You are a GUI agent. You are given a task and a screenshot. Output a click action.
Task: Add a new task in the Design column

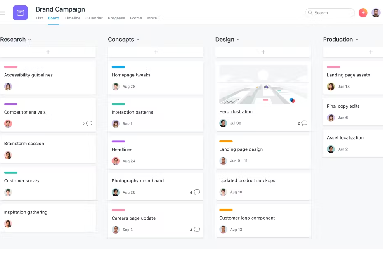coord(263,52)
